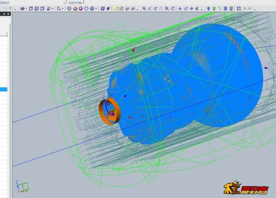Click the 开粗 label in viewport

(111, 114)
